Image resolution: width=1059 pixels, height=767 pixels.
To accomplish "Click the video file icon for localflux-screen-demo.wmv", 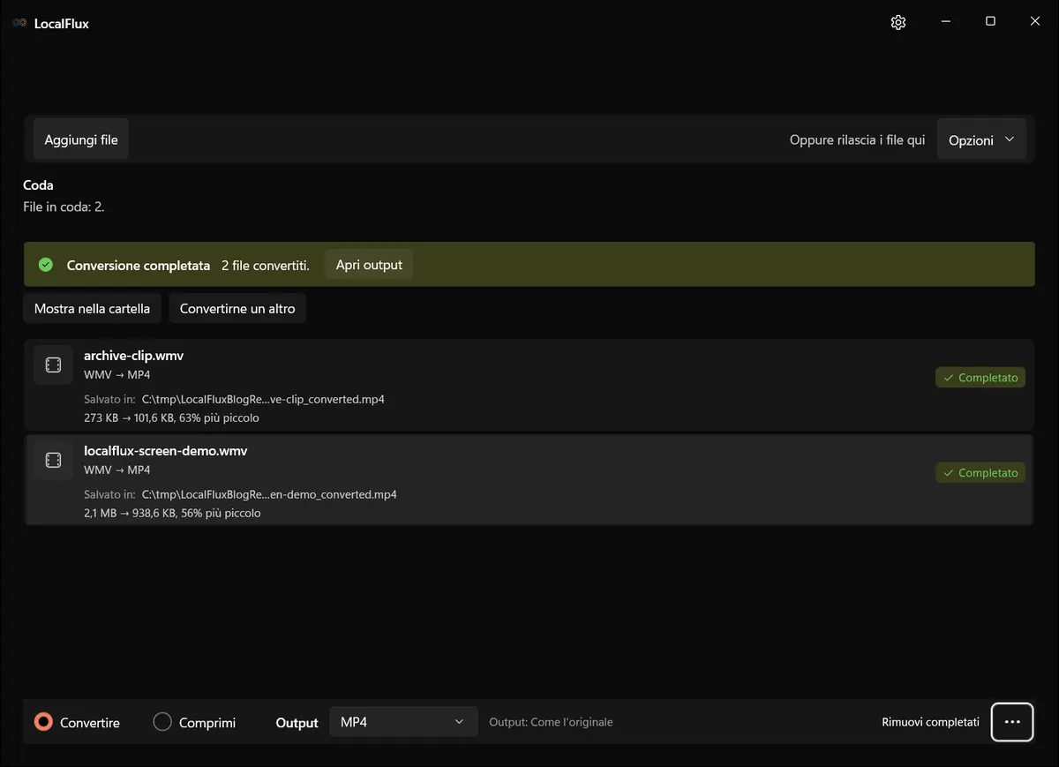I will [x=53, y=461].
